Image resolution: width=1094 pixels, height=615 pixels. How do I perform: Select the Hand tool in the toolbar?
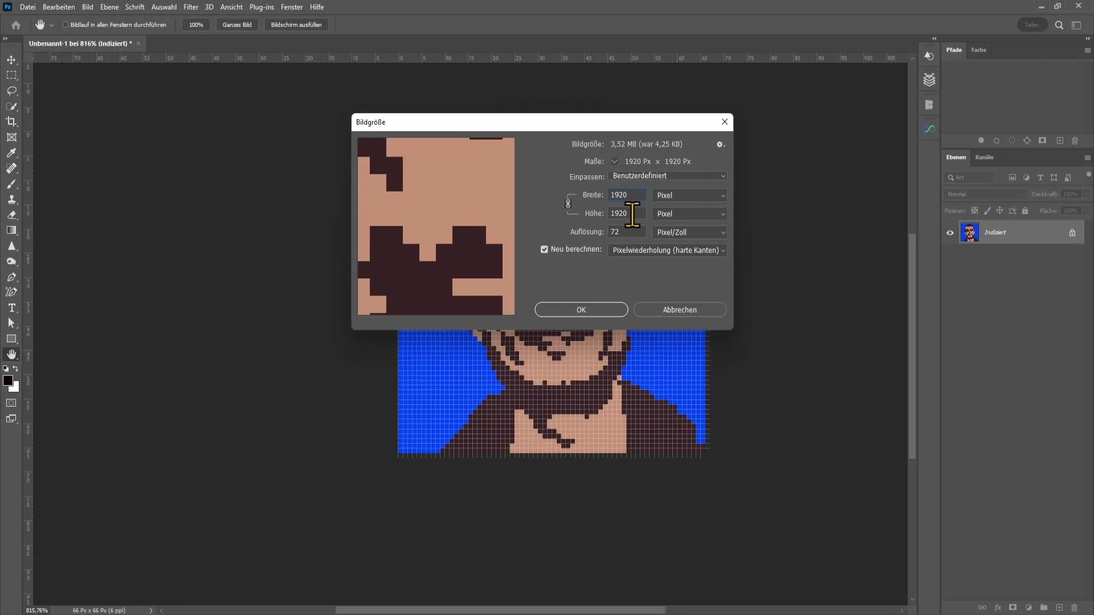[11, 354]
